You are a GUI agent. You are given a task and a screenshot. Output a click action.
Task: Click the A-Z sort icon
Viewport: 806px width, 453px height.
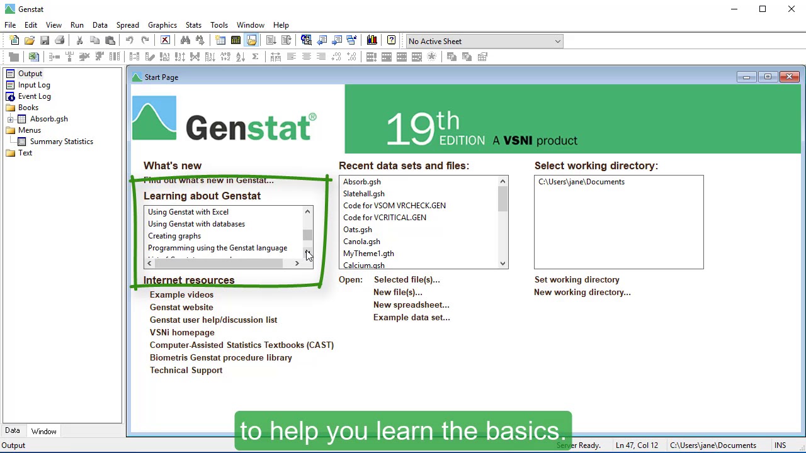click(240, 57)
